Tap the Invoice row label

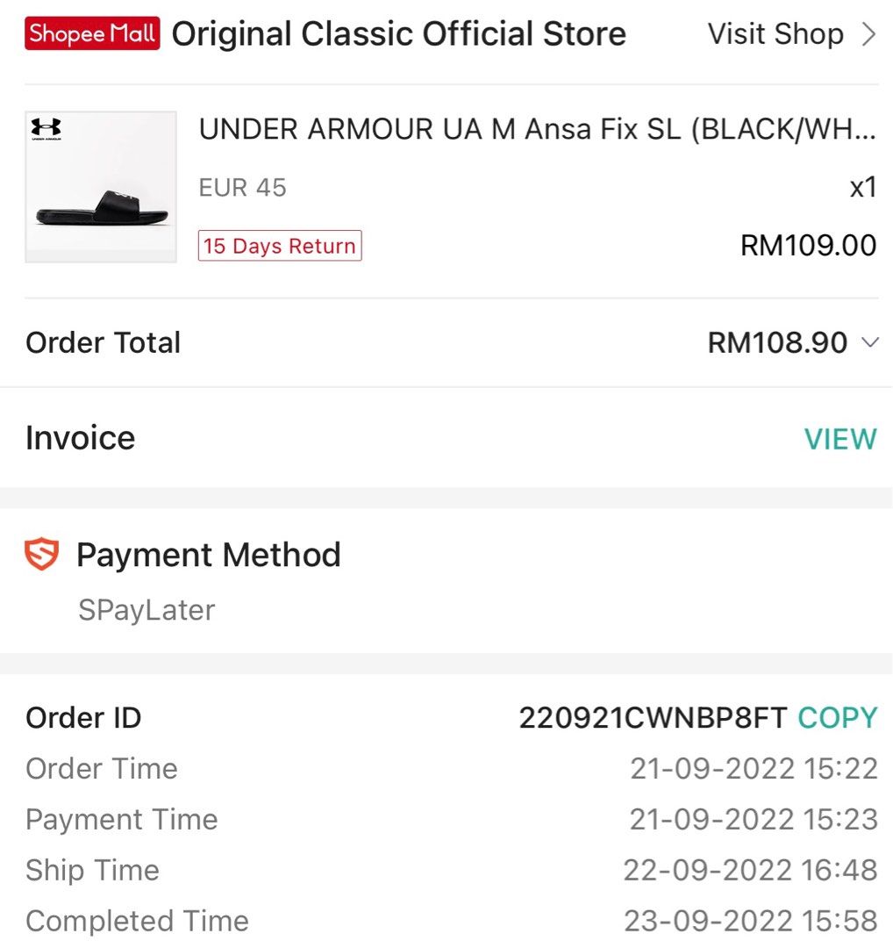point(81,438)
